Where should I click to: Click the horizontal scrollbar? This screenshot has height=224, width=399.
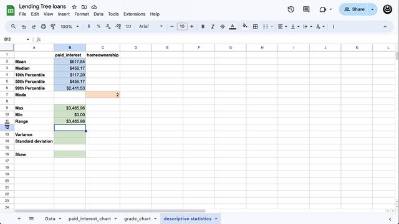[x=110, y=211]
